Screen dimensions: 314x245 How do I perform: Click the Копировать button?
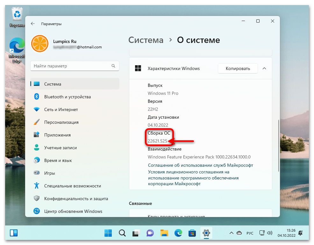coord(238,69)
